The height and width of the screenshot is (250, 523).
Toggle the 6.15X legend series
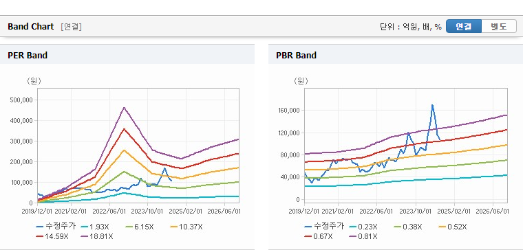(140, 227)
